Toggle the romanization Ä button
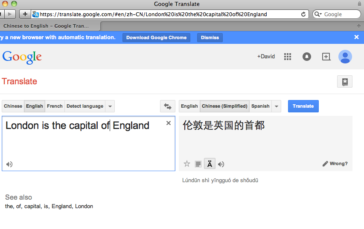Image resolution: width=364 pixels, height=229 pixels. coord(210,164)
